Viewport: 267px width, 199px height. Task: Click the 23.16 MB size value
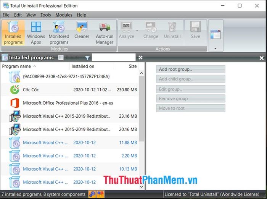pos(128,116)
